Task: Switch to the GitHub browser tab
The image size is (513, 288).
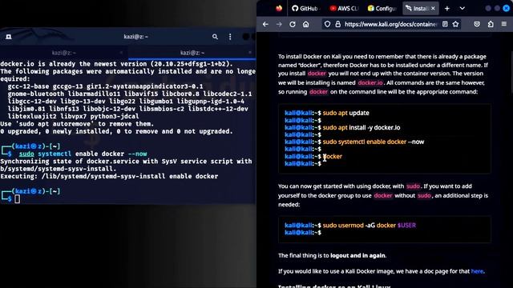Action: click(x=305, y=9)
